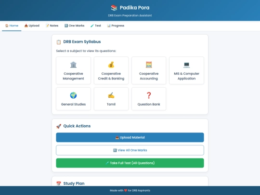Click the memo icon in the Notes tab
This screenshot has height=195, width=260.
coord(47,26)
